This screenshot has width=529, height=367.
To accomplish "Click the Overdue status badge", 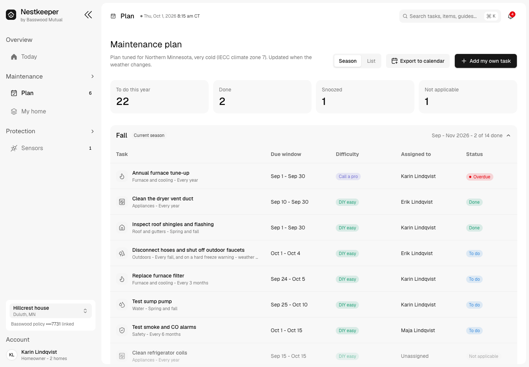I will pyautogui.click(x=479, y=177).
